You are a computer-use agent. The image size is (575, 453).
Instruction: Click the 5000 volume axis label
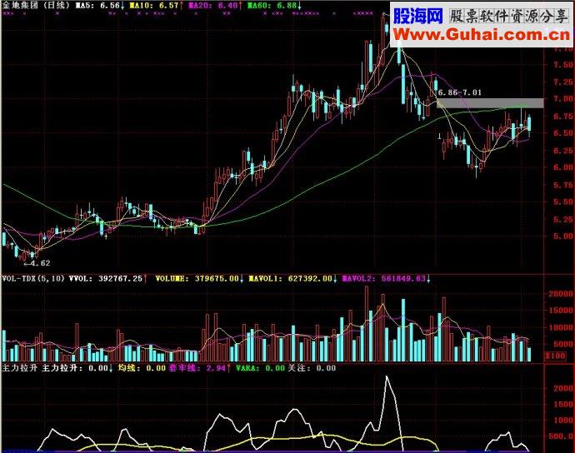point(562,344)
